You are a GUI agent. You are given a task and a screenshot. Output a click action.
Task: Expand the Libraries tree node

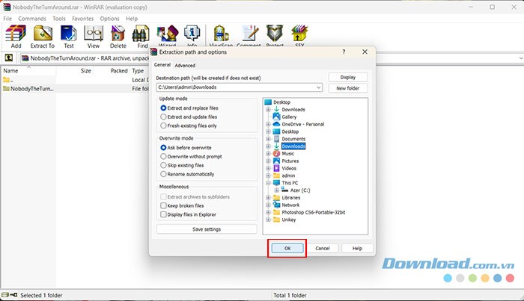(268, 197)
